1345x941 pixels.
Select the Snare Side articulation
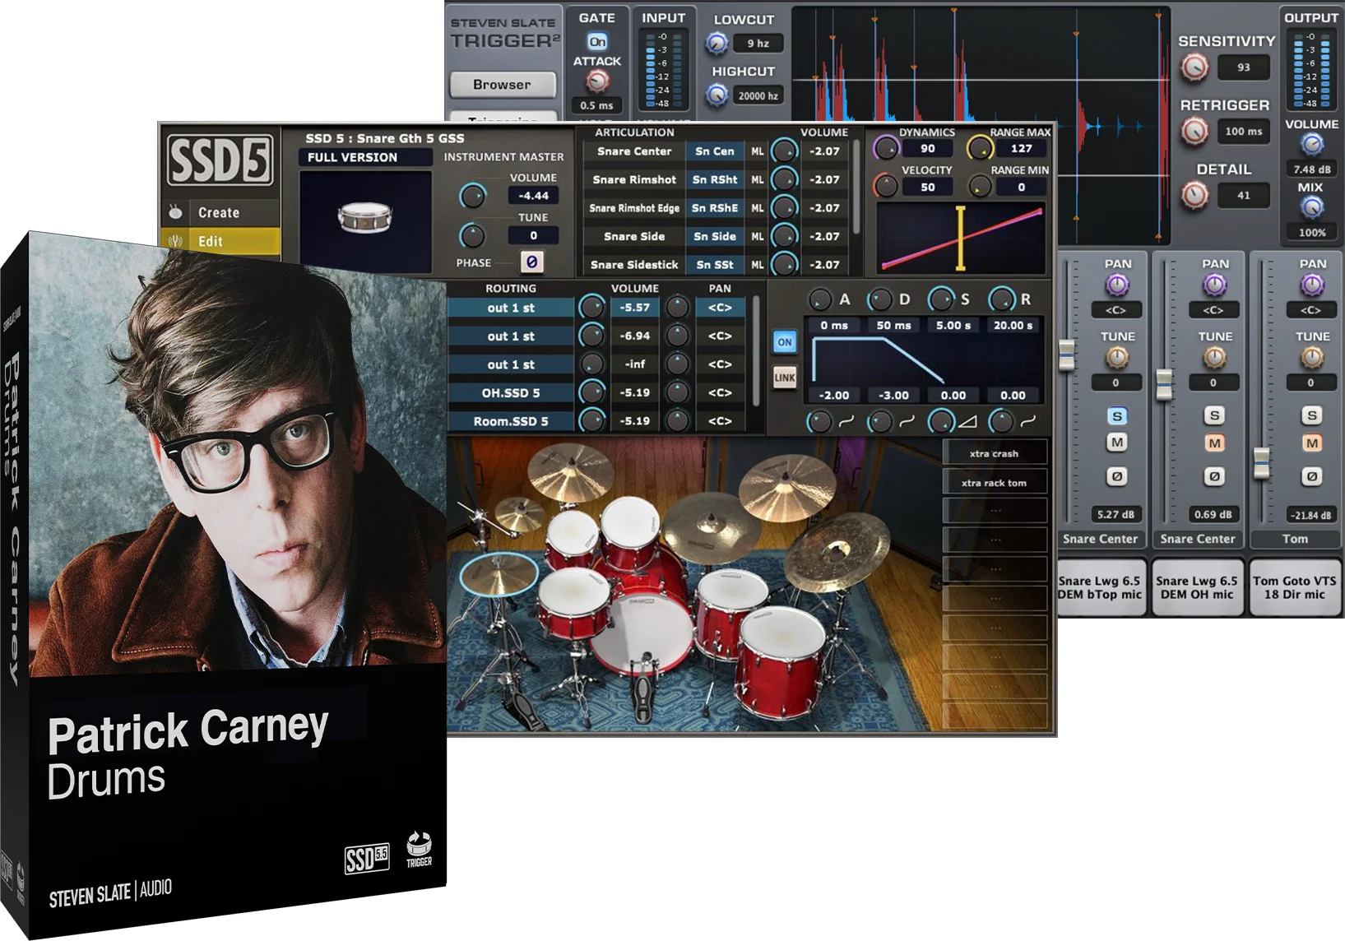[x=634, y=236]
